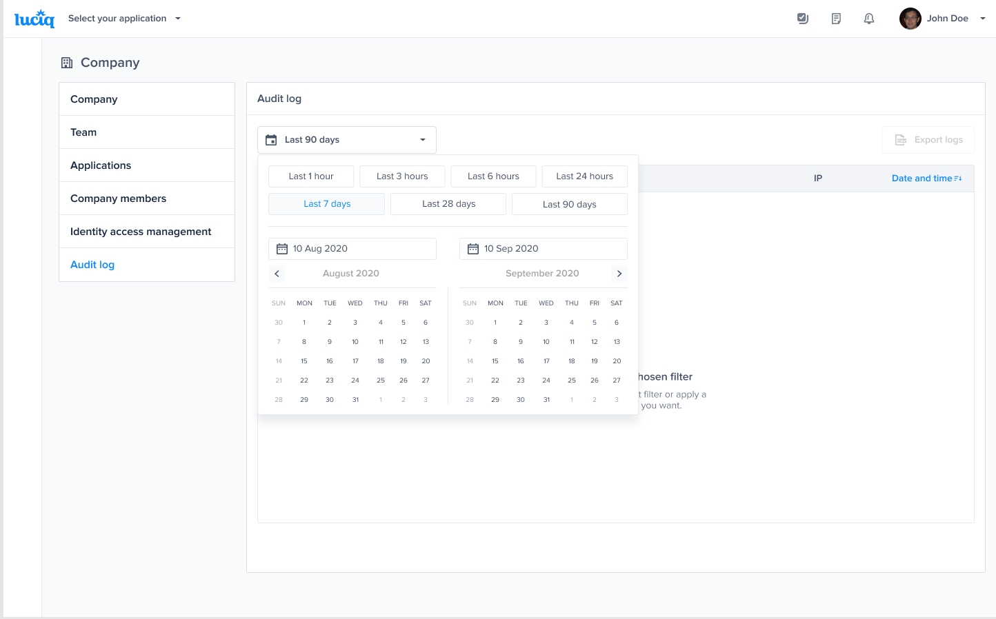Click the 10 Aug 2020 start date field
The width and height of the screenshot is (996, 619).
click(x=352, y=249)
